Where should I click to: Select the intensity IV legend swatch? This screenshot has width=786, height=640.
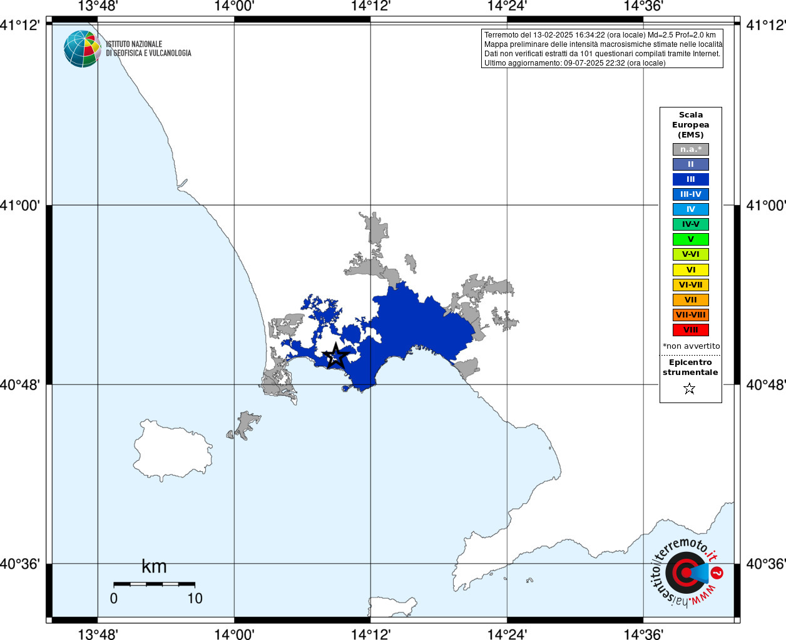point(691,209)
